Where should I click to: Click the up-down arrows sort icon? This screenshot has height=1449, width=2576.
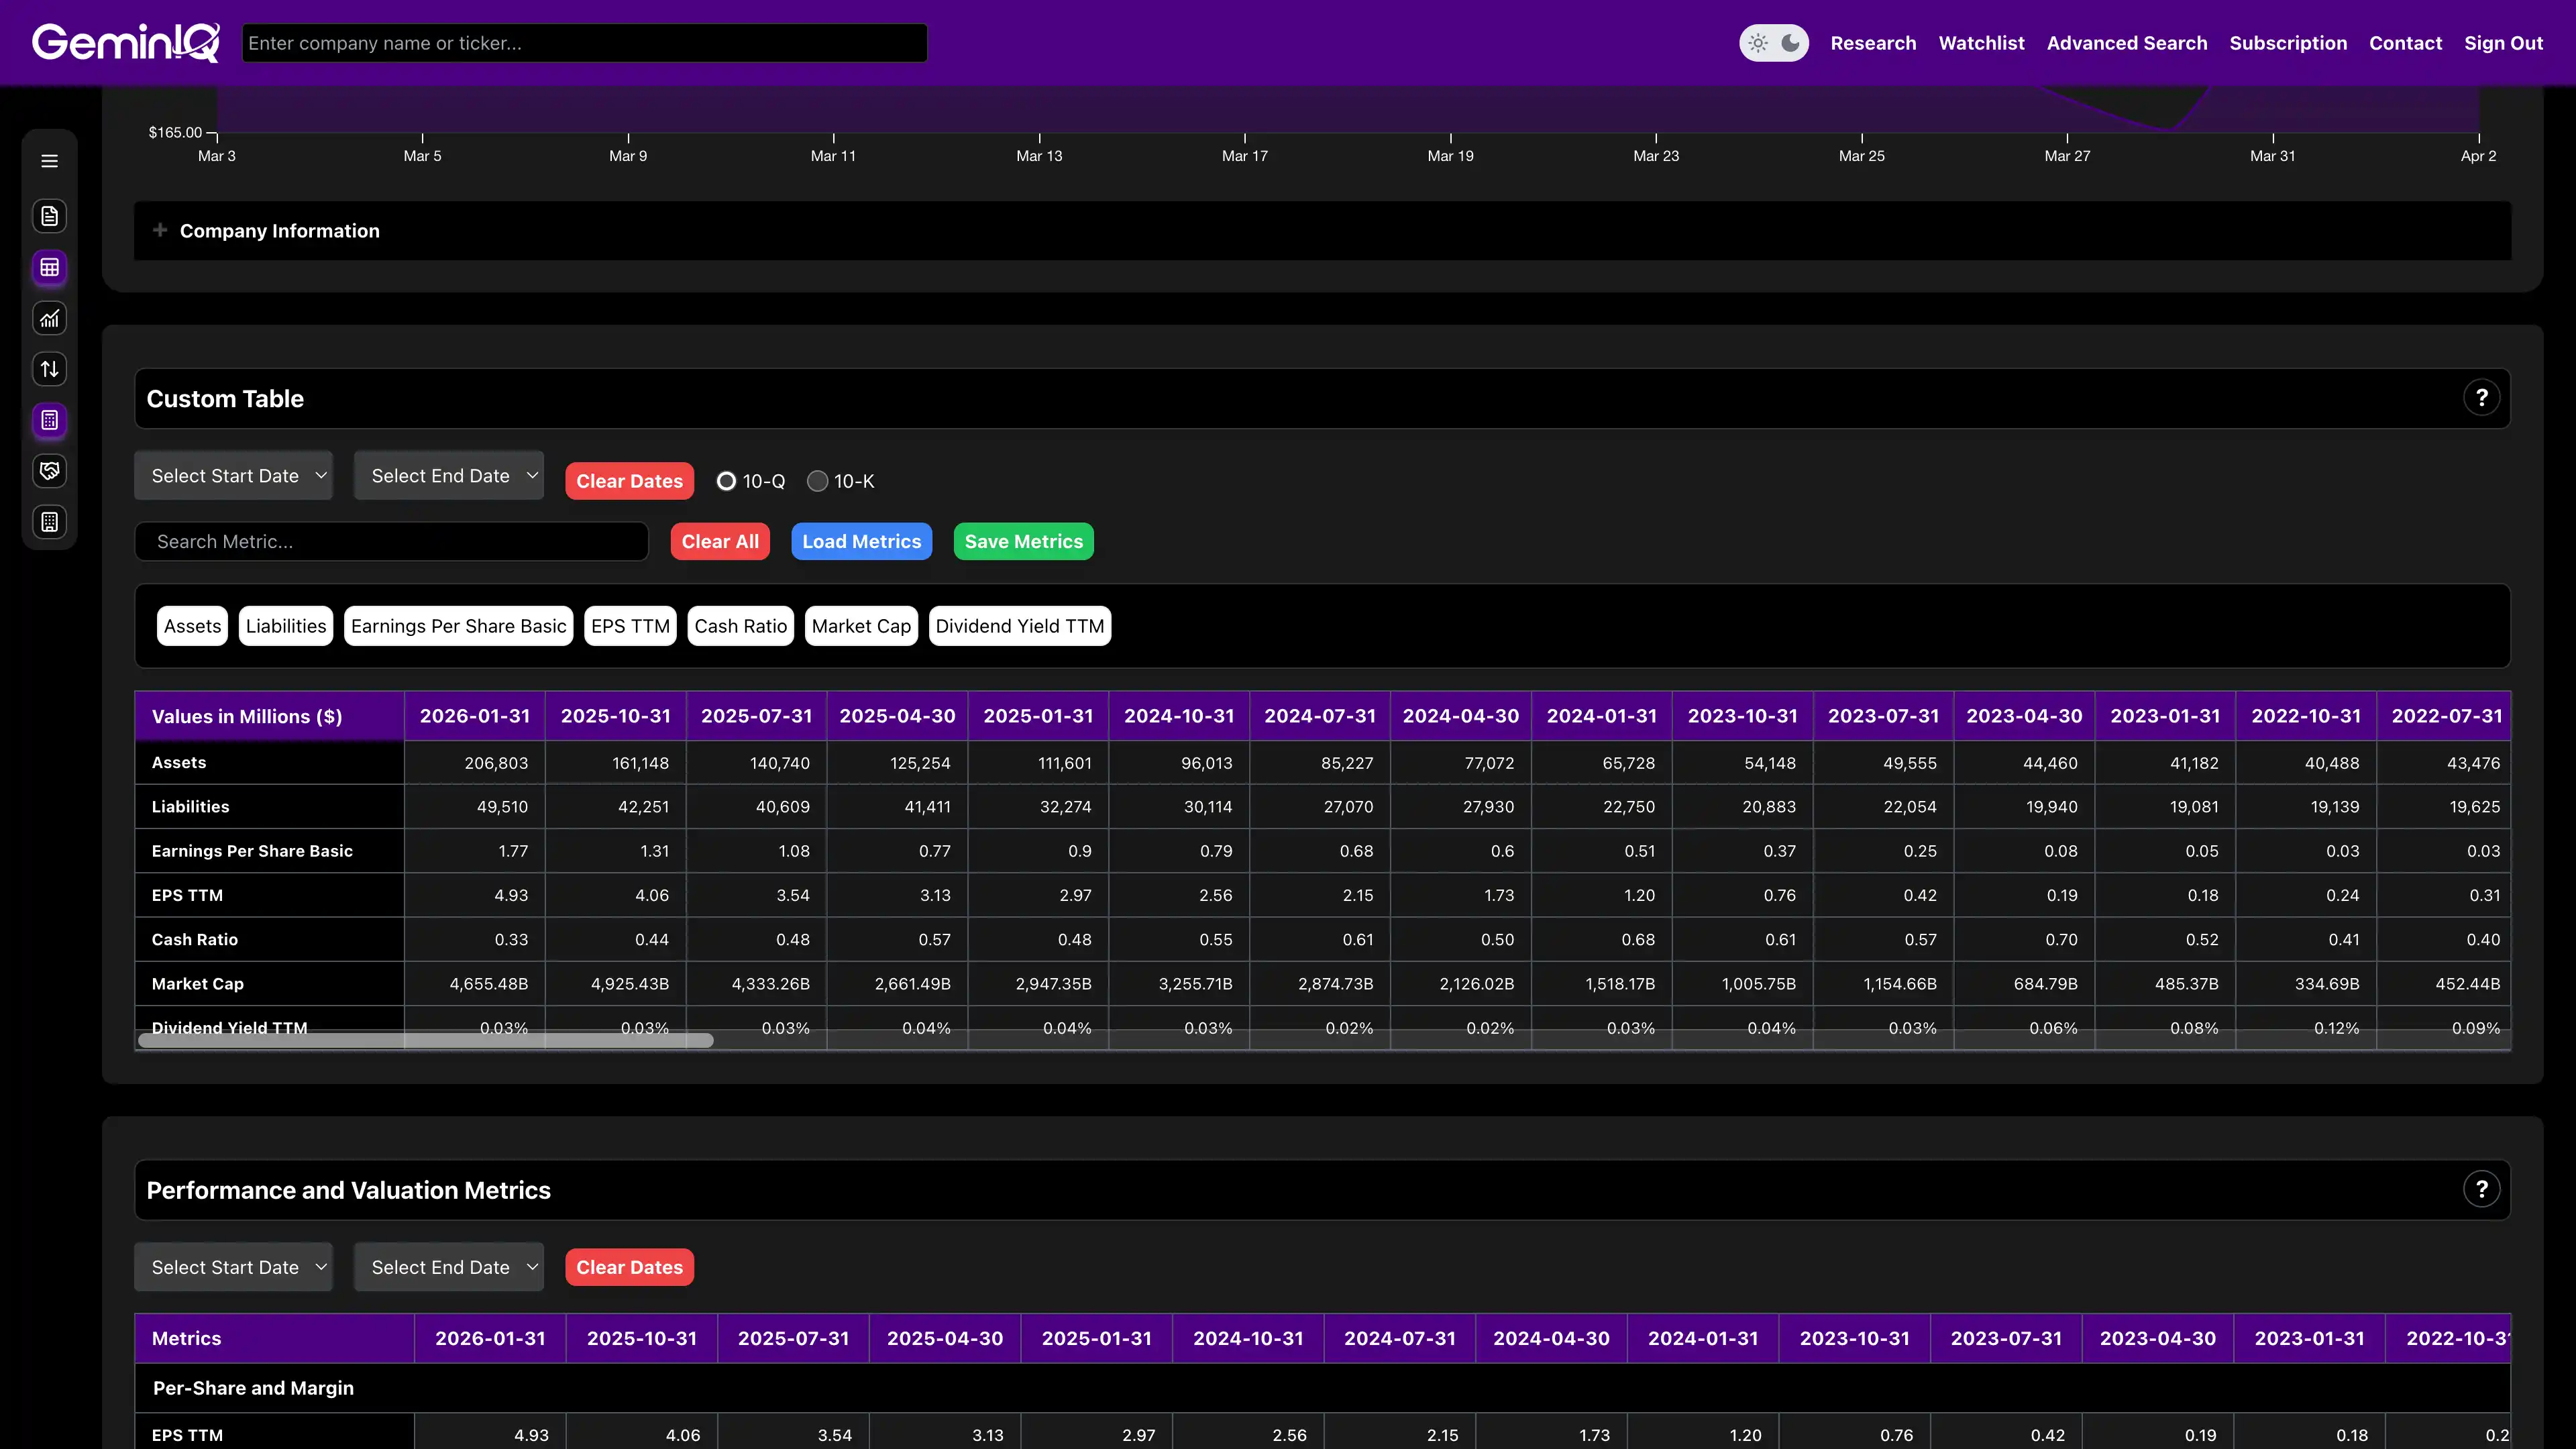click(49, 368)
